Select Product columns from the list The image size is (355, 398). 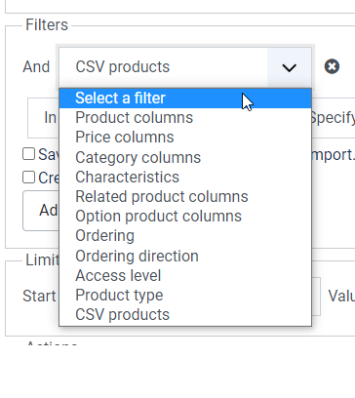pos(185,118)
